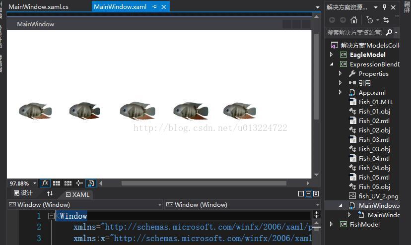Image resolution: width=411 pixels, height=245 pixels.
Task: Switch to the XAML tab
Action: tap(77, 194)
